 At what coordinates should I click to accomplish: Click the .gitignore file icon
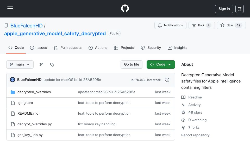coord(13,103)
